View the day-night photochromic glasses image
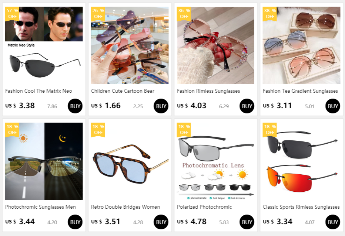The width and height of the screenshot is (345, 236). click(44, 161)
